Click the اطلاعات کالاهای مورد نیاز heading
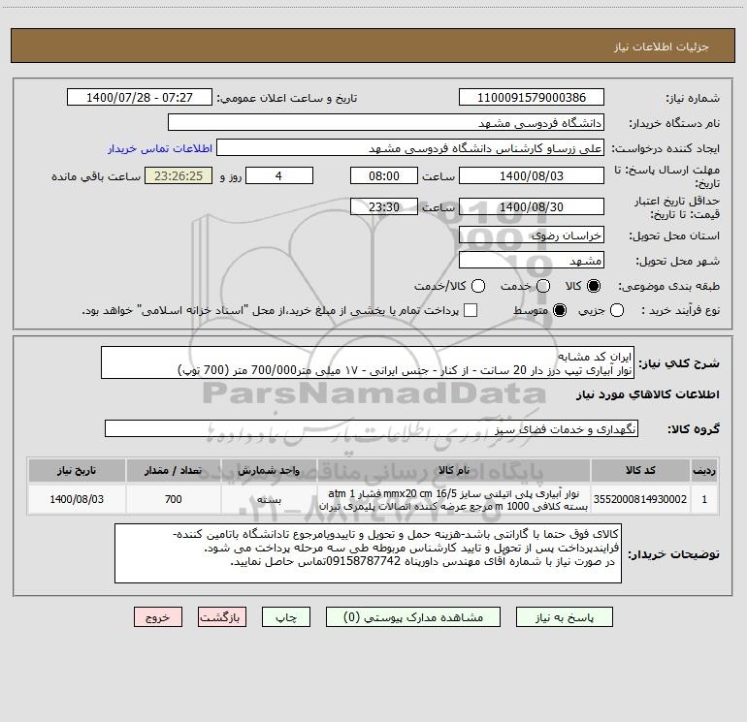The image size is (747, 722). pyautogui.click(x=648, y=394)
